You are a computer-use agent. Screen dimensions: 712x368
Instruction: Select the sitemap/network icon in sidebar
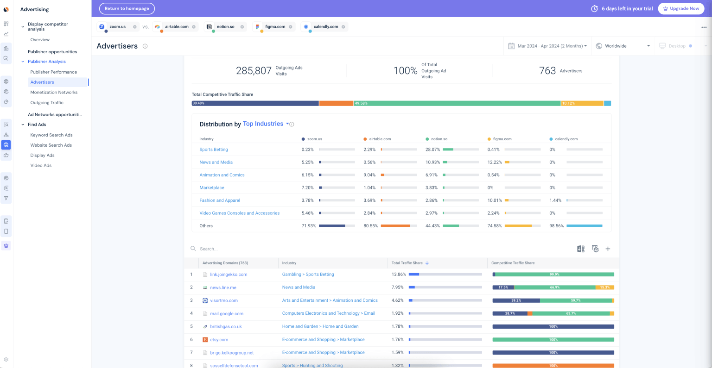point(6,135)
